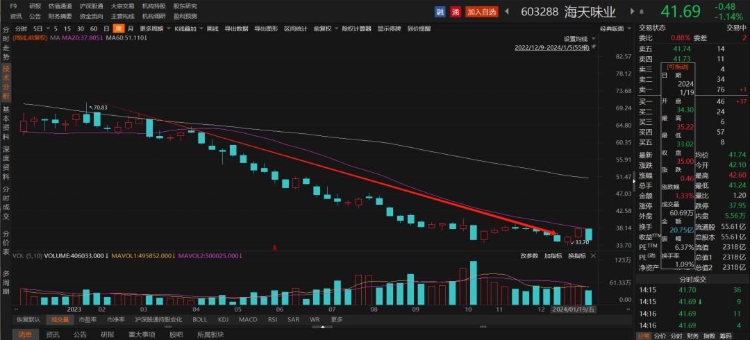The image size is (750, 340).
Task: Open the 大宗交易 menu item
Action: pos(122,6)
